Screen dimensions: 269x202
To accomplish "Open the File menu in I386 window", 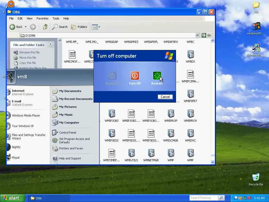I will (11, 18).
